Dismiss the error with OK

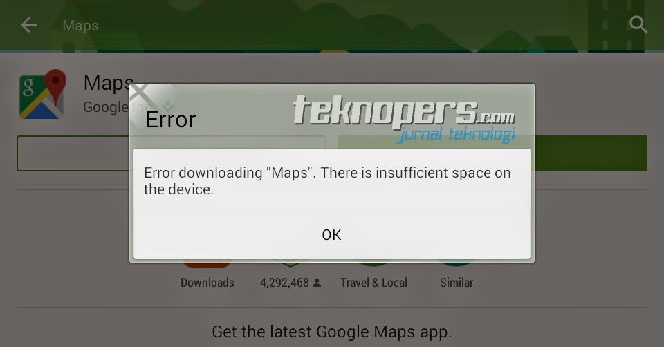pos(331,234)
